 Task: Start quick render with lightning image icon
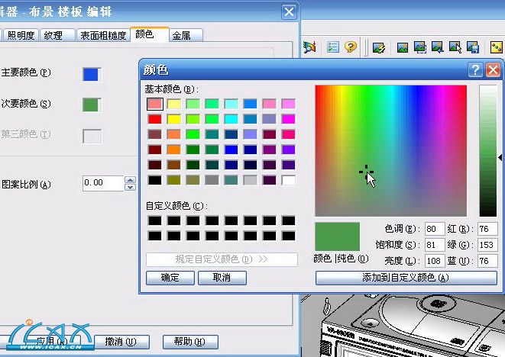pos(379,48)
